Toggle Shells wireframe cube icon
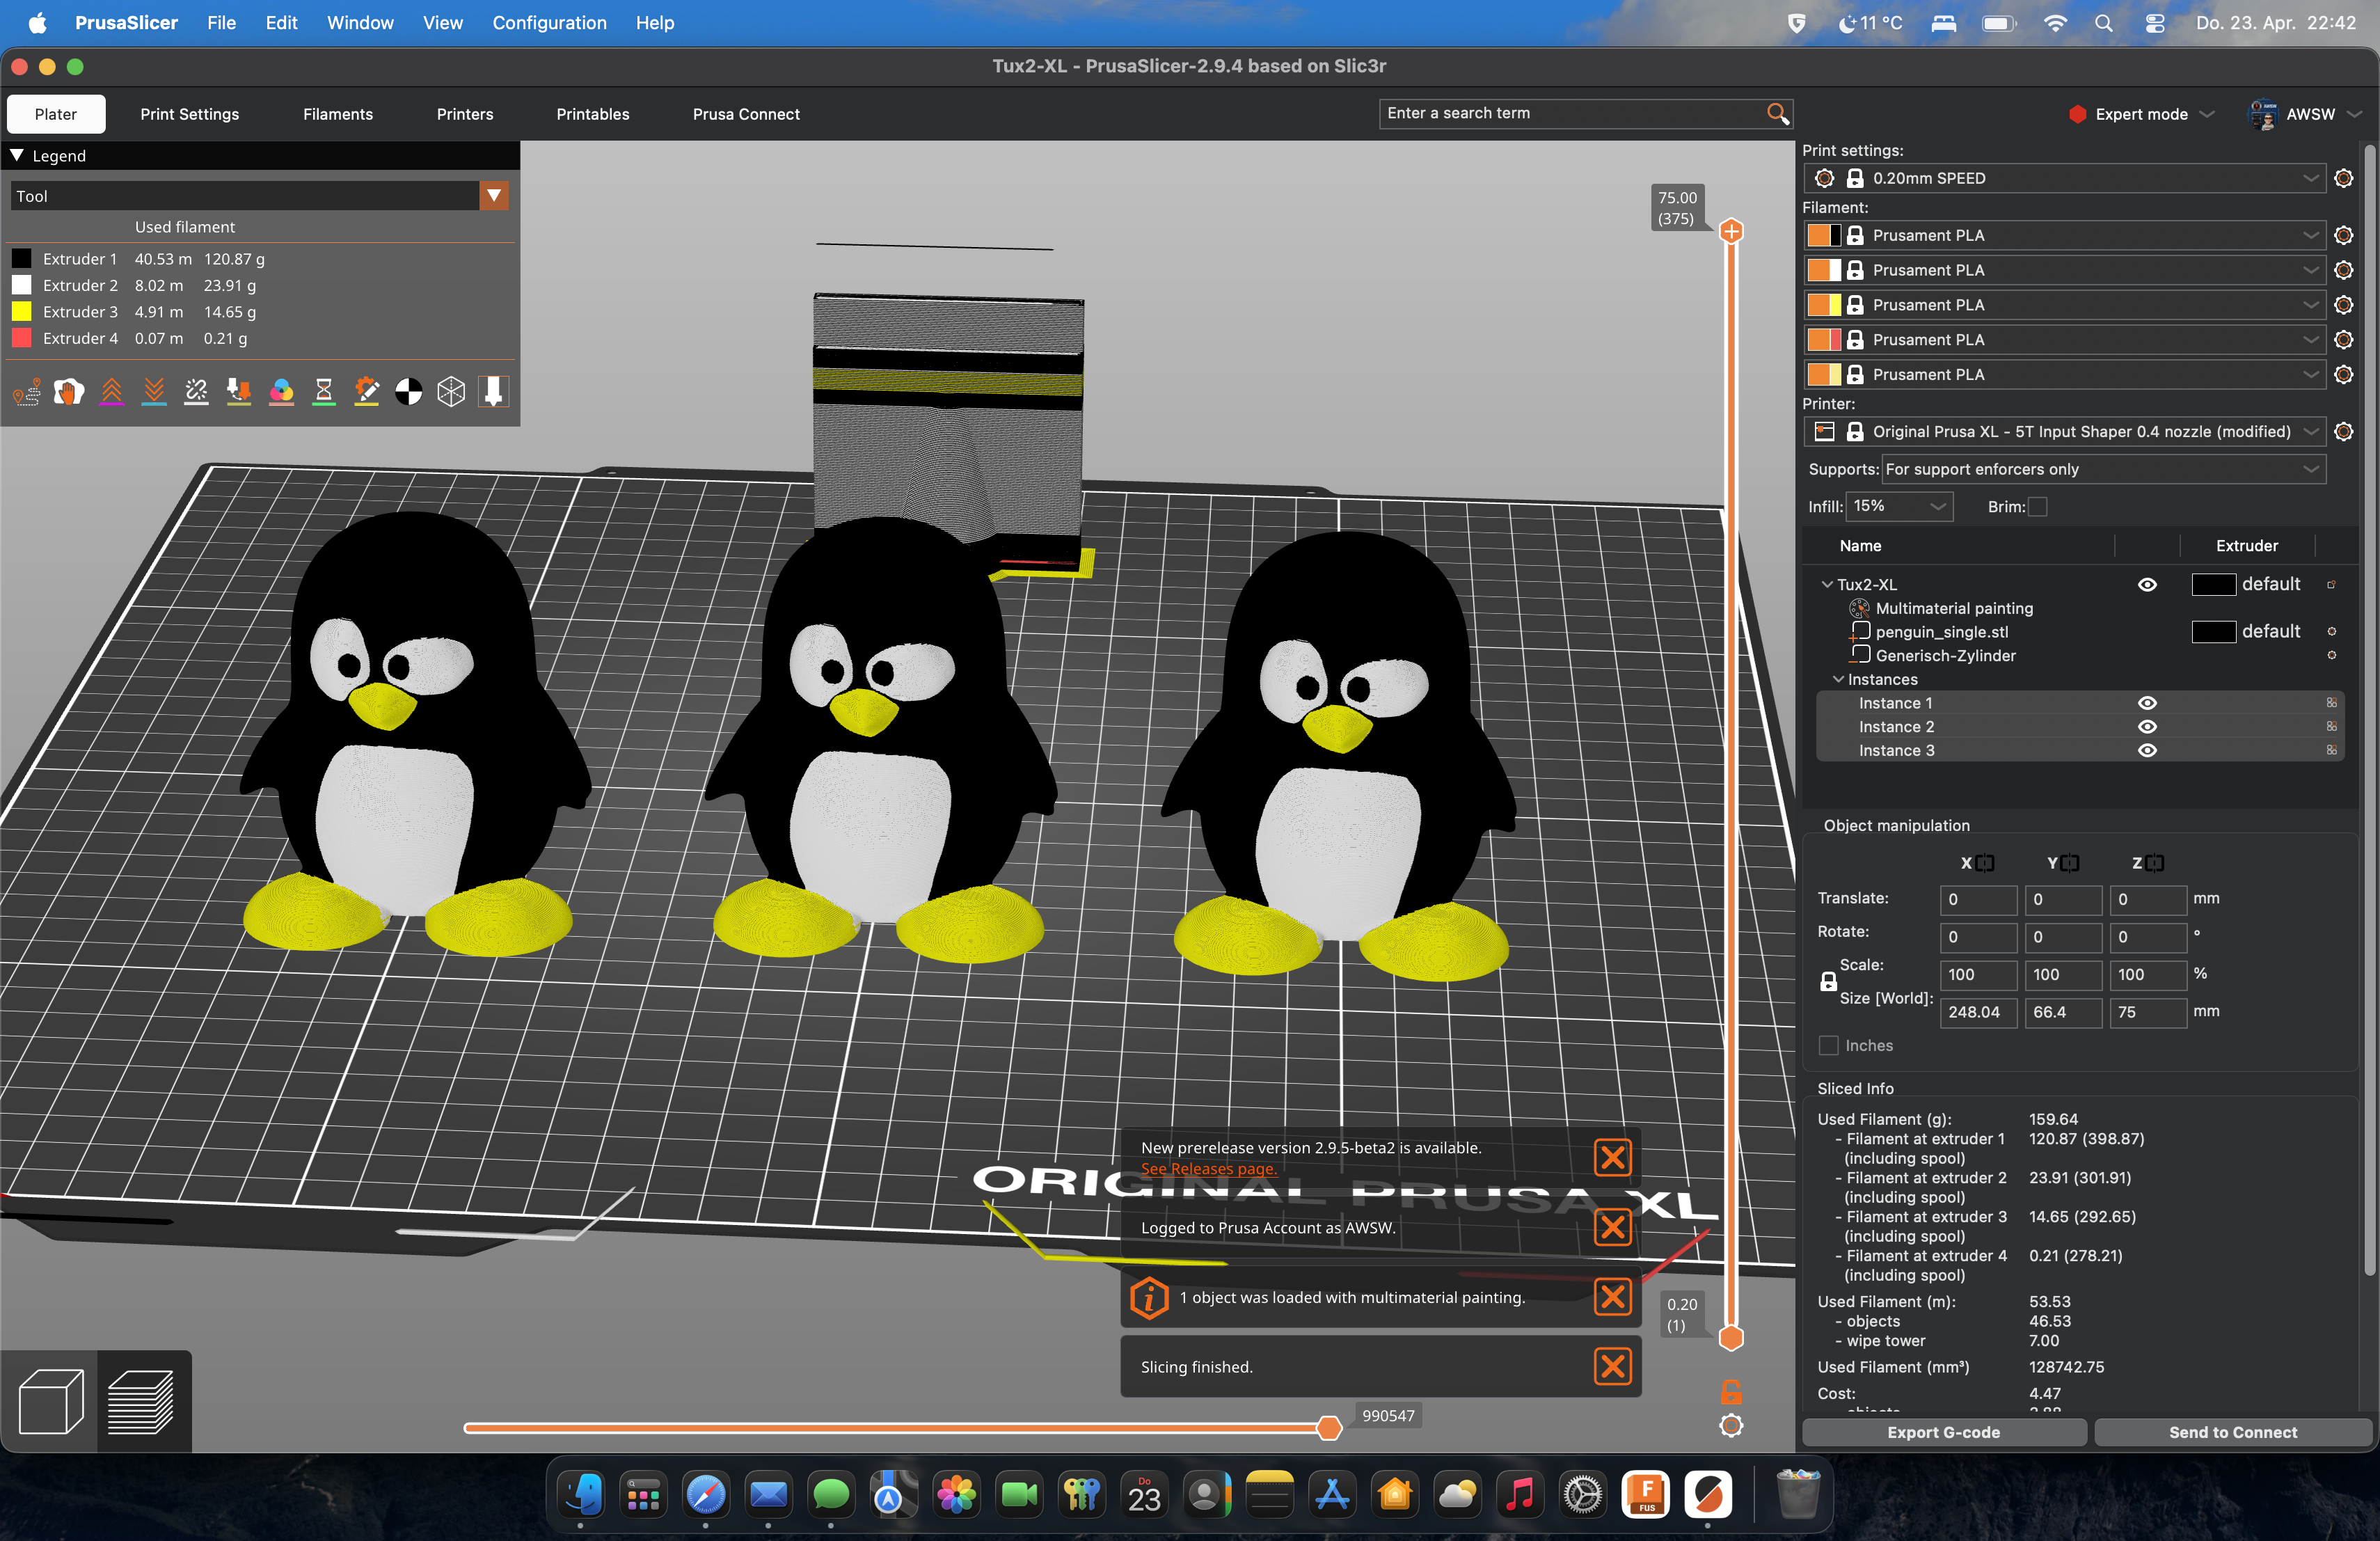Screen dimensions: 2380x1541 coord(452,392)
